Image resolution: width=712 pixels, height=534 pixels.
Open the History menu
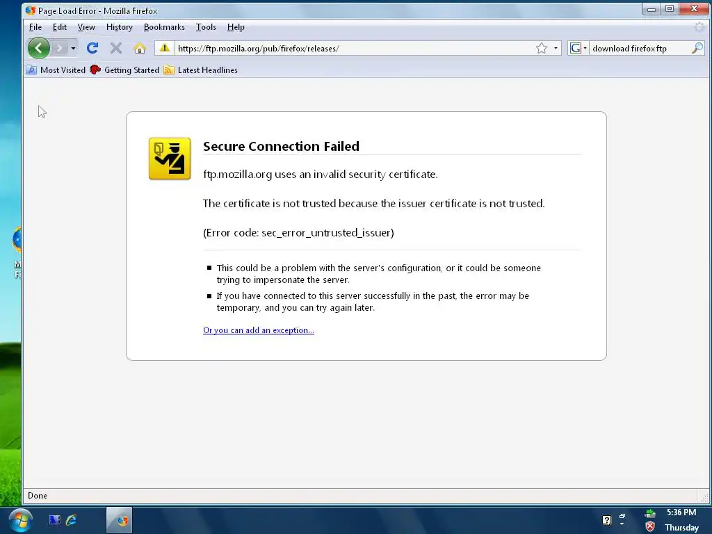[120, 27]
